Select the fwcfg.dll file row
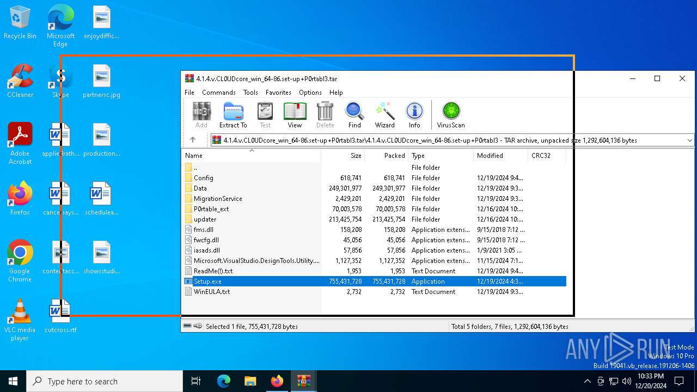 tap(375, 240)
